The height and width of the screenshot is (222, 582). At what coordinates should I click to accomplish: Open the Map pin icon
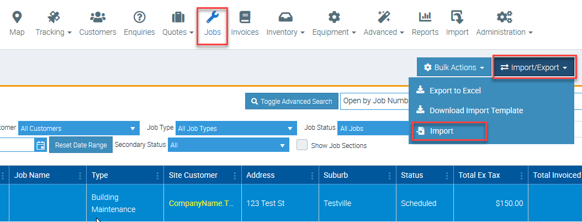pyautogui.click(x=17, y=17)
